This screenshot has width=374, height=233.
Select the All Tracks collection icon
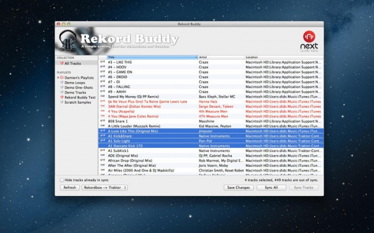click(62, 63)
